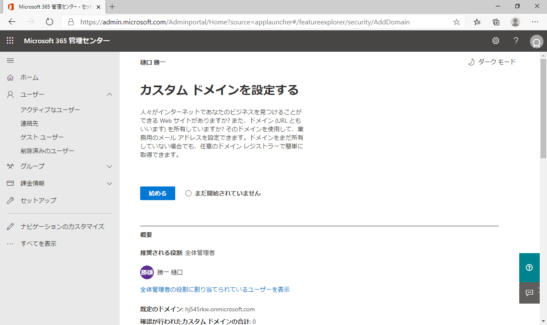Go to ホーム in sidebar

(x=29, y=77)
